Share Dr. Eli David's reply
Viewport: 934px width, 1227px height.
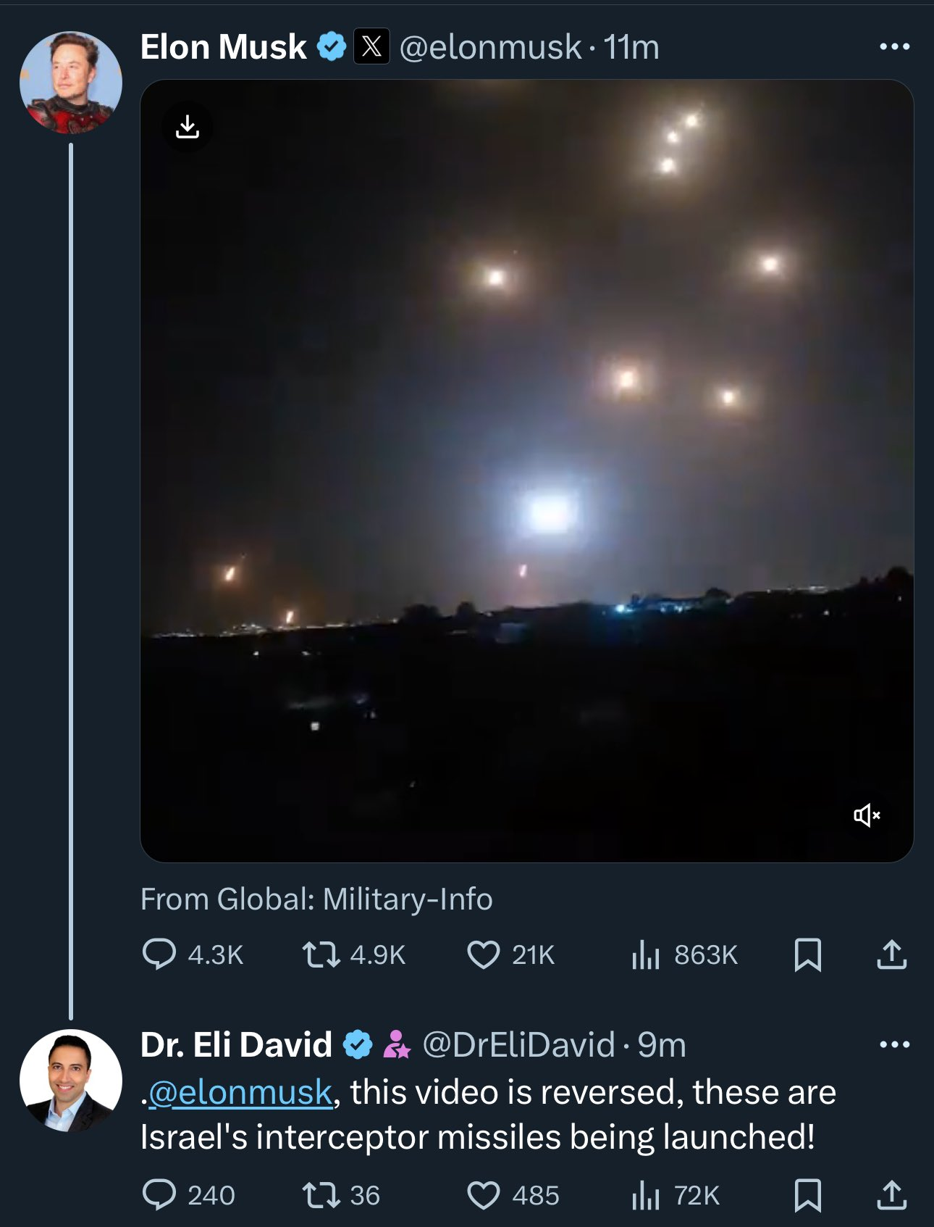891,1195
